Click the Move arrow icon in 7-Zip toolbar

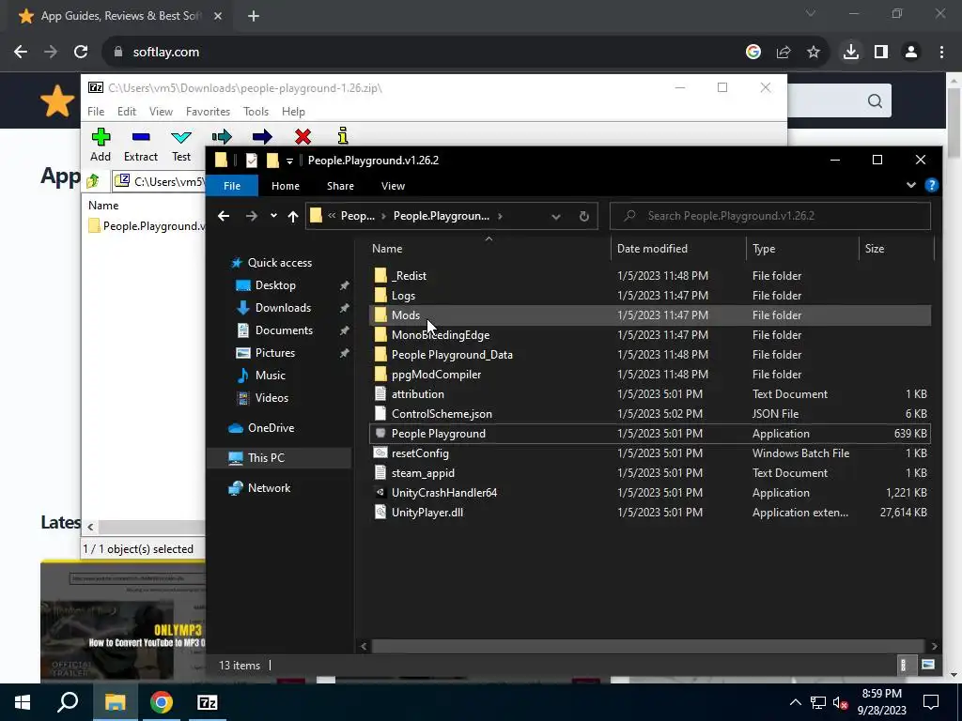pyautogui.click(x=262, y=136)
